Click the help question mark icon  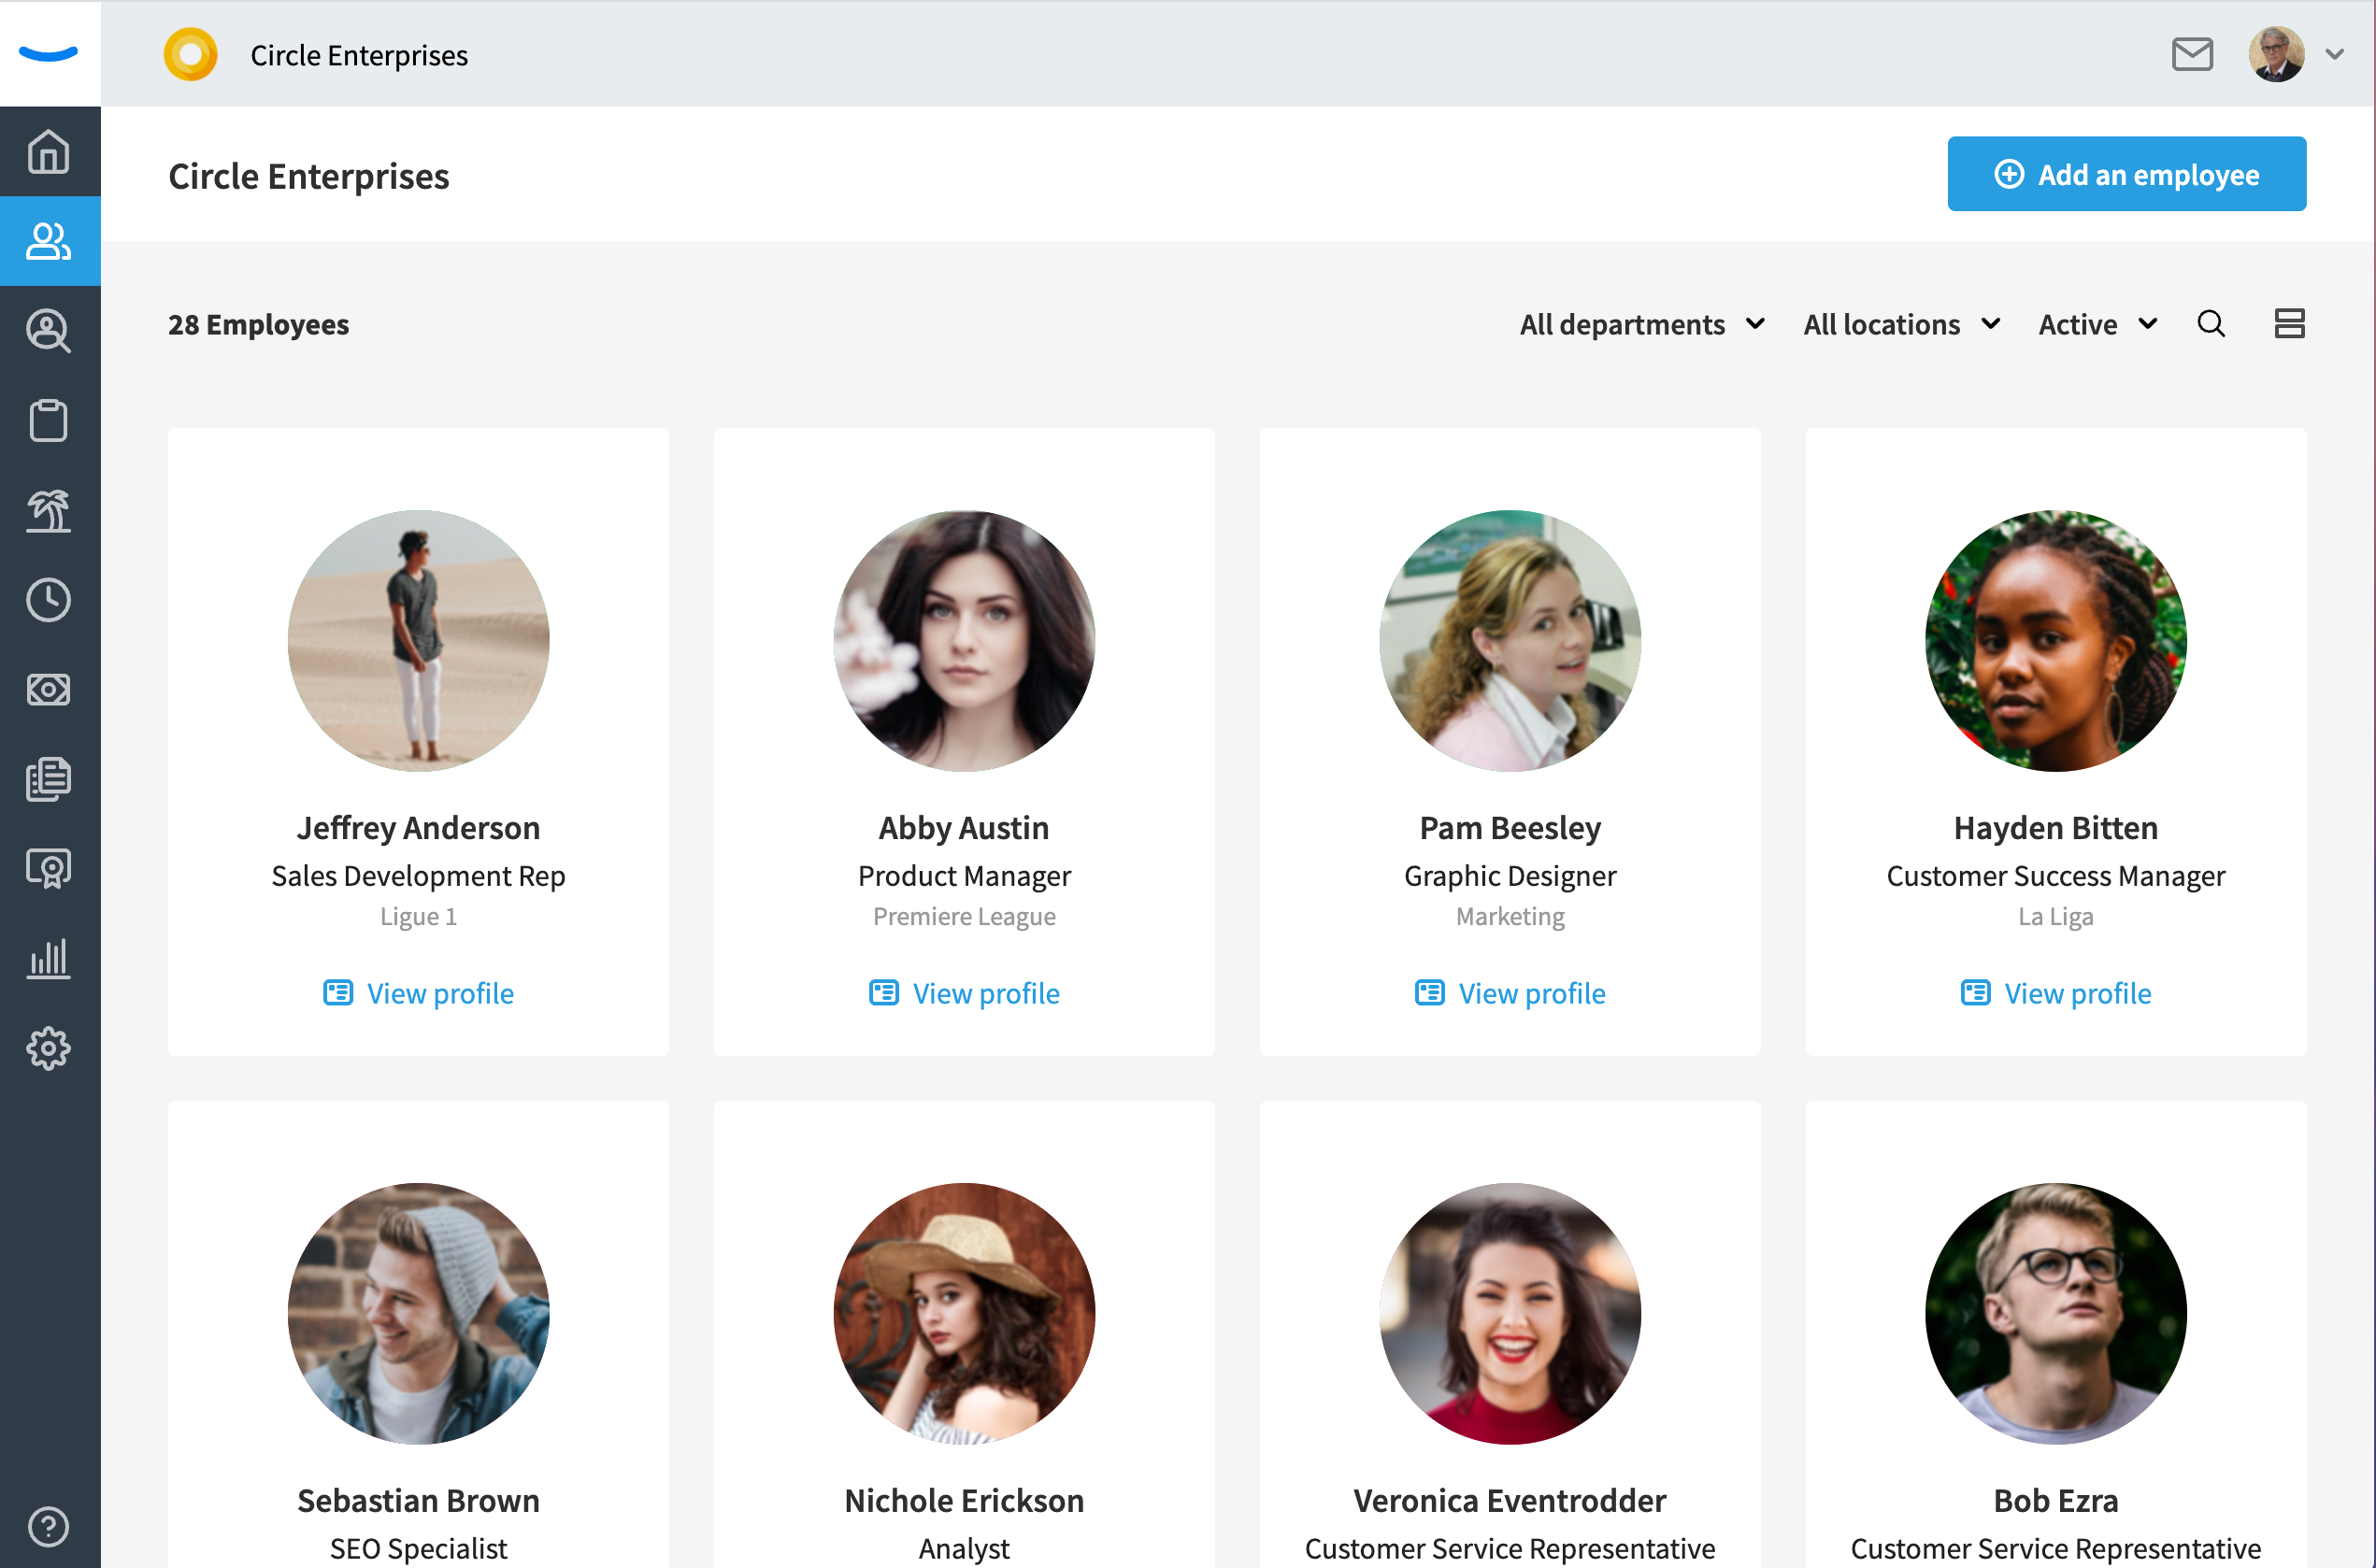click(48, 1526)
